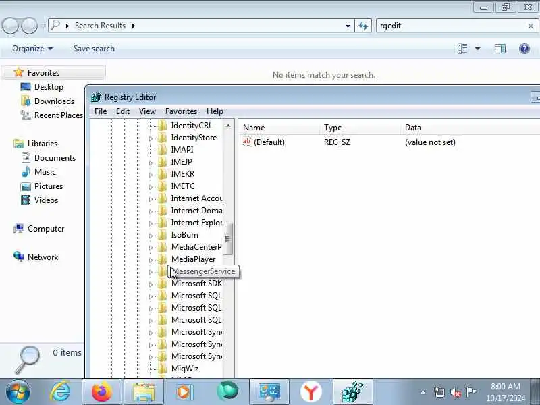Expand the IMETC registry key

pyautogui.click(x=151, y=187)
